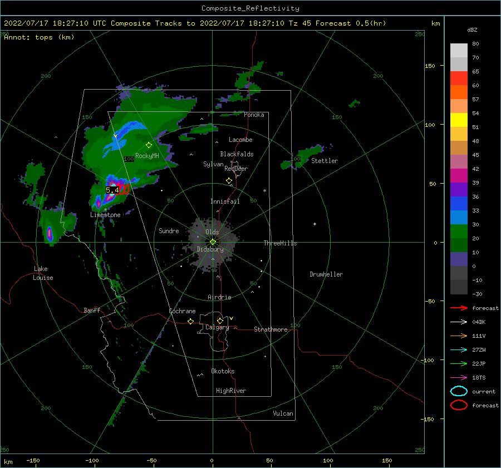The width and height of the screenshot is (501, 468).
Task: Click the Vulcan label
Action: coord(283,413)
